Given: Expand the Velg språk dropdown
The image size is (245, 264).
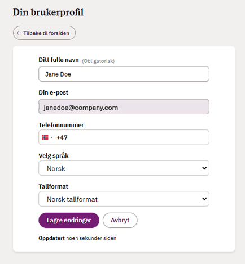Looking at the screenshot, I should (x=124, y=168).
